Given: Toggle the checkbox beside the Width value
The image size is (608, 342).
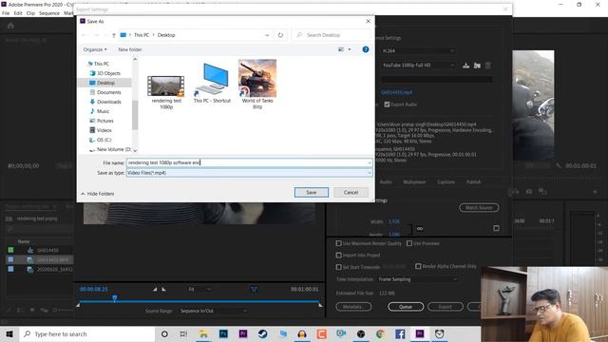Looking at the screenshot, I should (x=496, y=228).
